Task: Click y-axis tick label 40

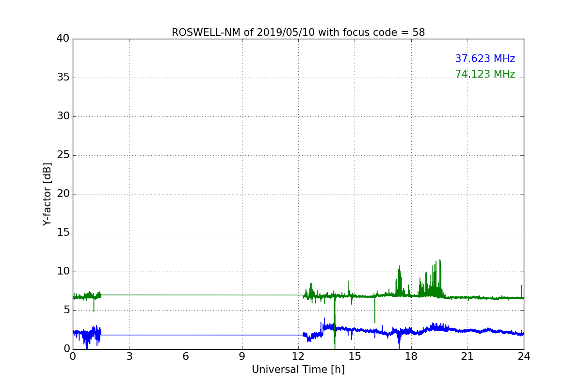Action: [63, 39]
